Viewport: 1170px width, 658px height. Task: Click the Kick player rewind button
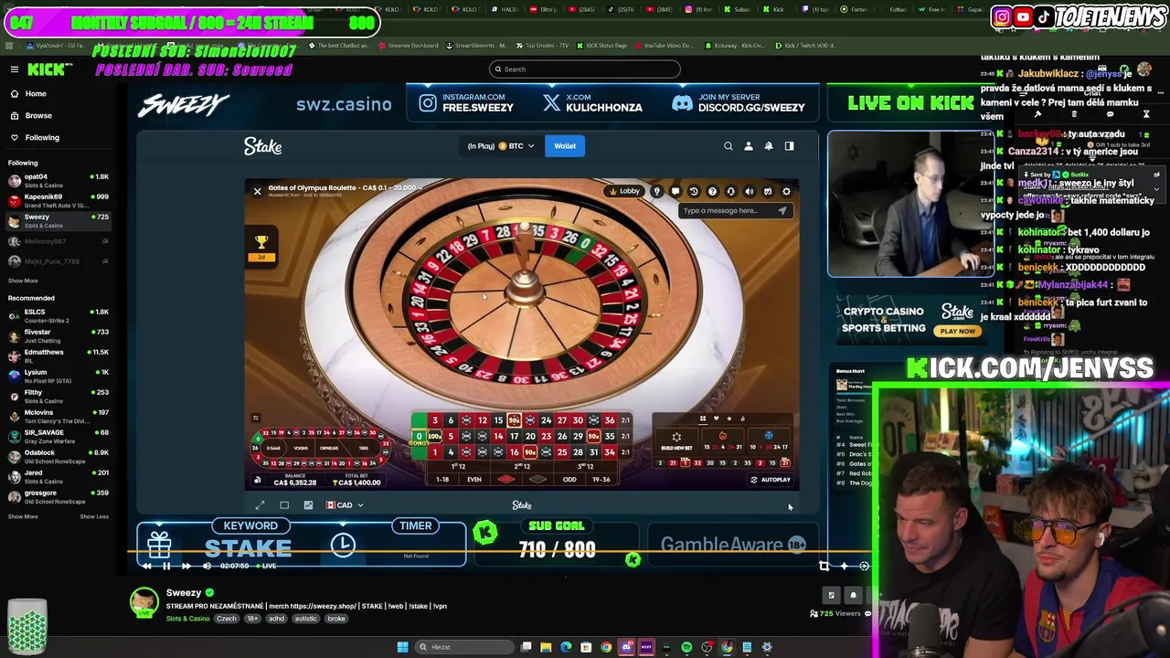(x=146, y=566)
